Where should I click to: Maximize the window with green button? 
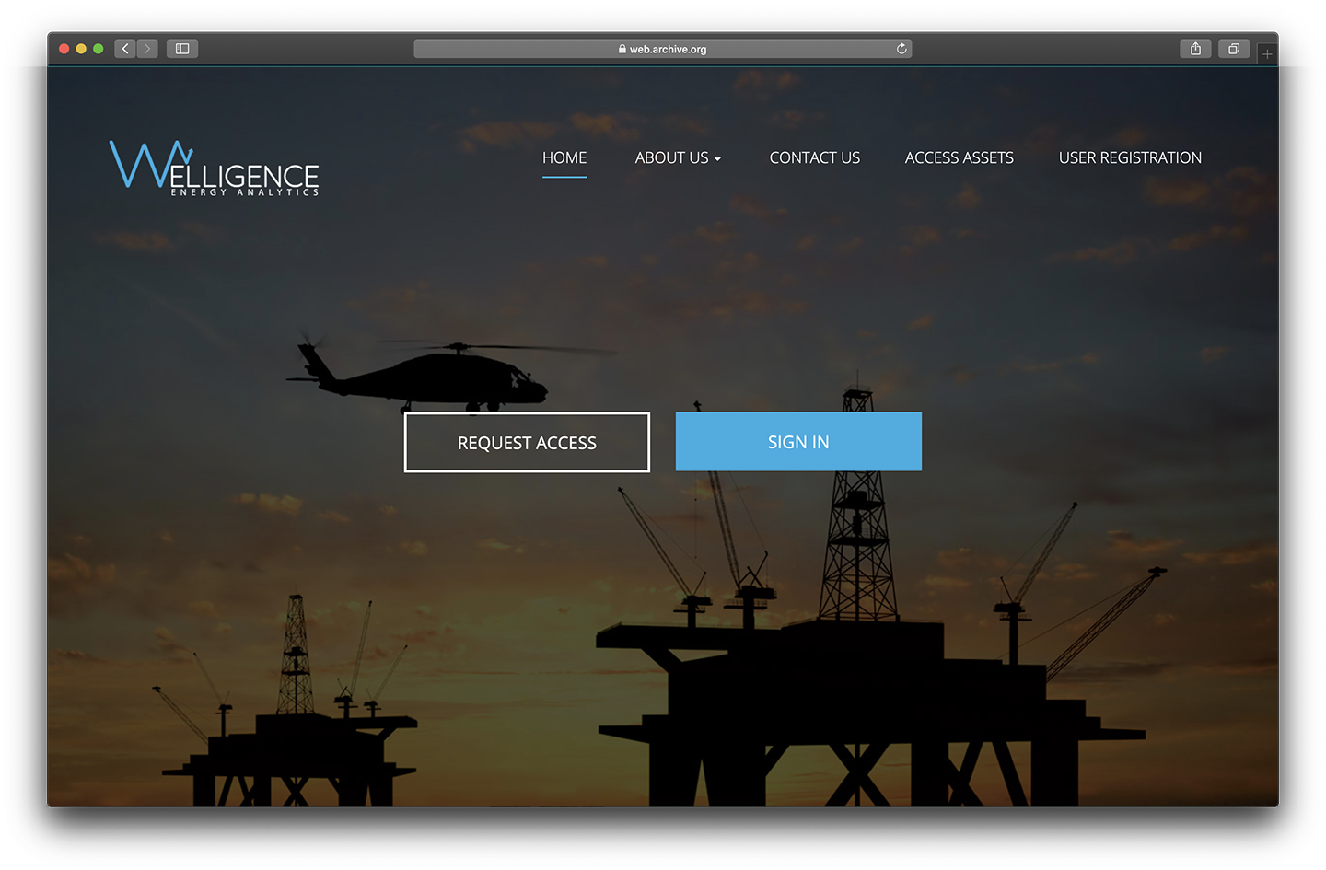(99, 49)
